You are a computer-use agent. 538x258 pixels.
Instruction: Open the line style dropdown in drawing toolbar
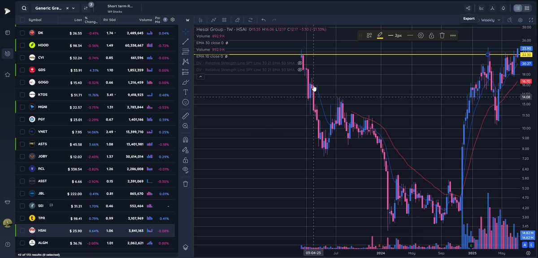(410, 35)
